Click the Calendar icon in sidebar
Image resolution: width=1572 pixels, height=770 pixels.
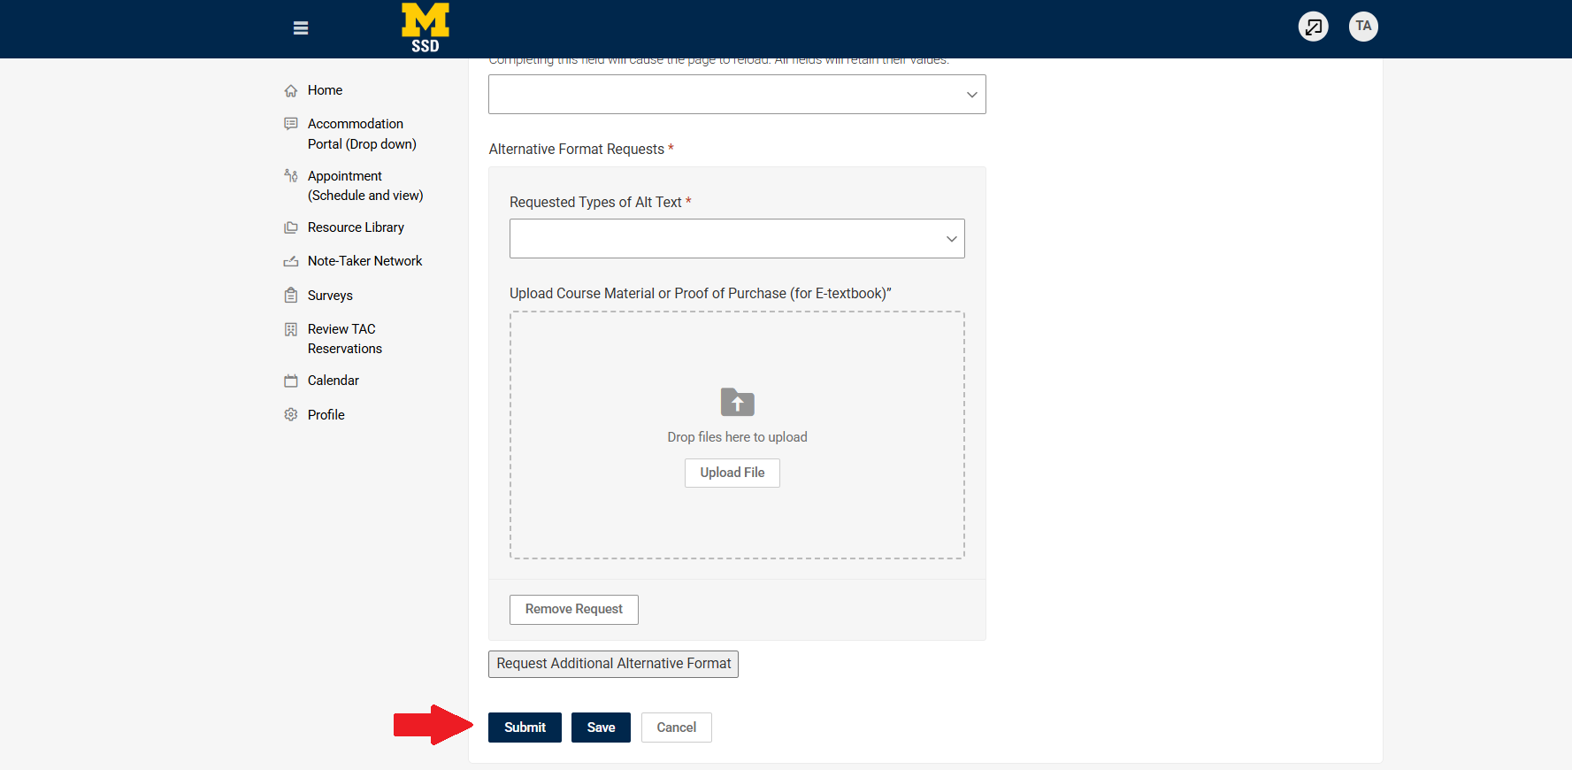click(x=291, y=381)
